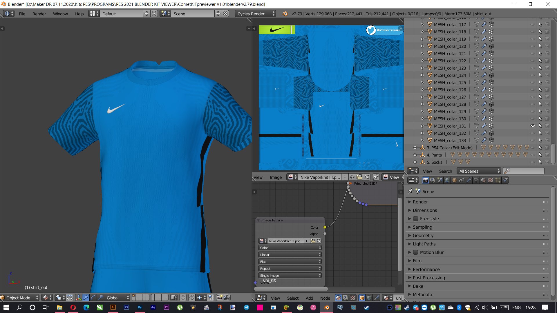Open the Object Mode dropdown
This screenshot has width=557, height=313.
point(20,298)
